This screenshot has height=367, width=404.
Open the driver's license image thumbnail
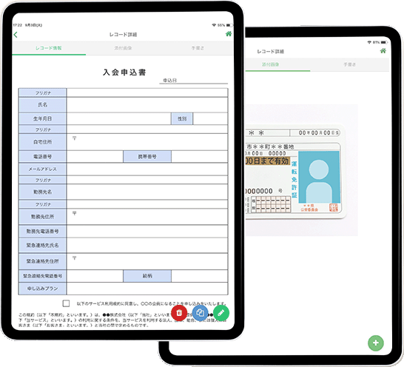[x=301, y=170]
